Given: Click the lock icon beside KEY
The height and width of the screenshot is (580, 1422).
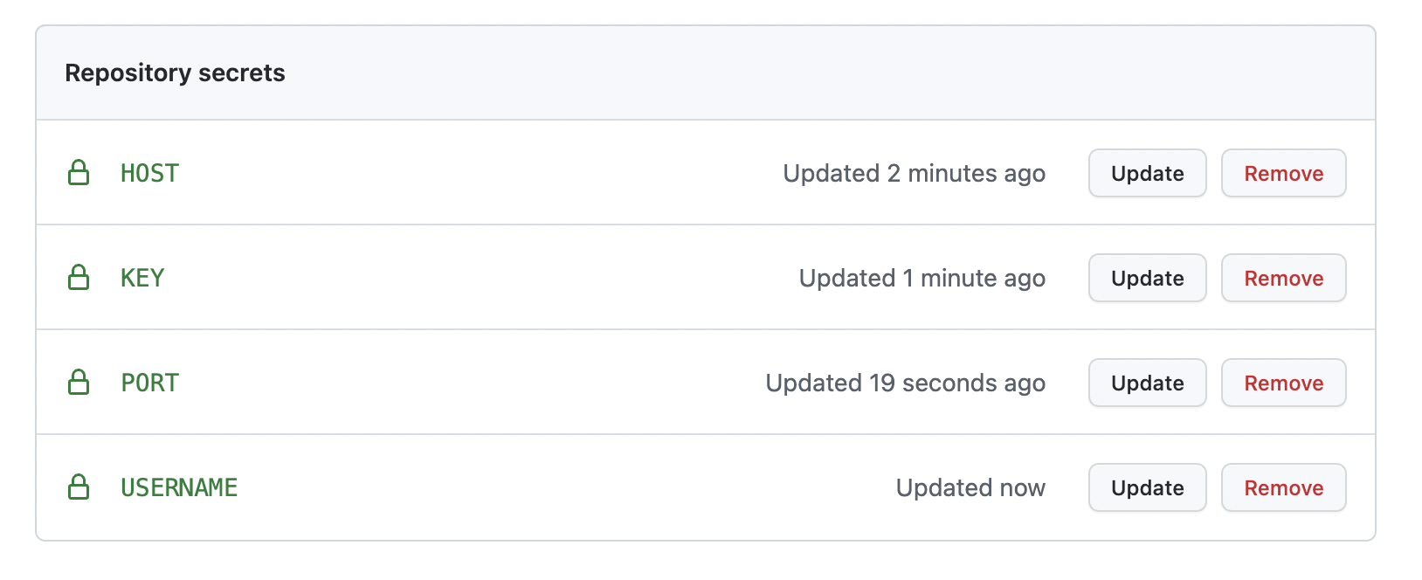Looking at the screenshot, I should pos(79,278).
